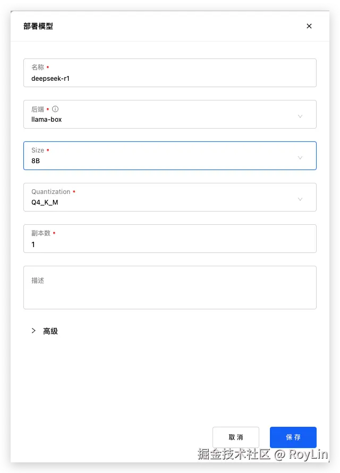Click the chevron arrow in 后端 field
This screenshot has height=473, width=340.
coord(300,116)
